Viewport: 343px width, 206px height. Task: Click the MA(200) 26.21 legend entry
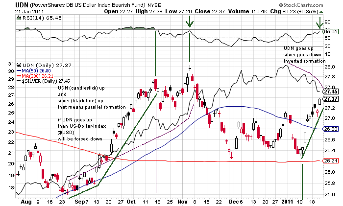point(37,76)
